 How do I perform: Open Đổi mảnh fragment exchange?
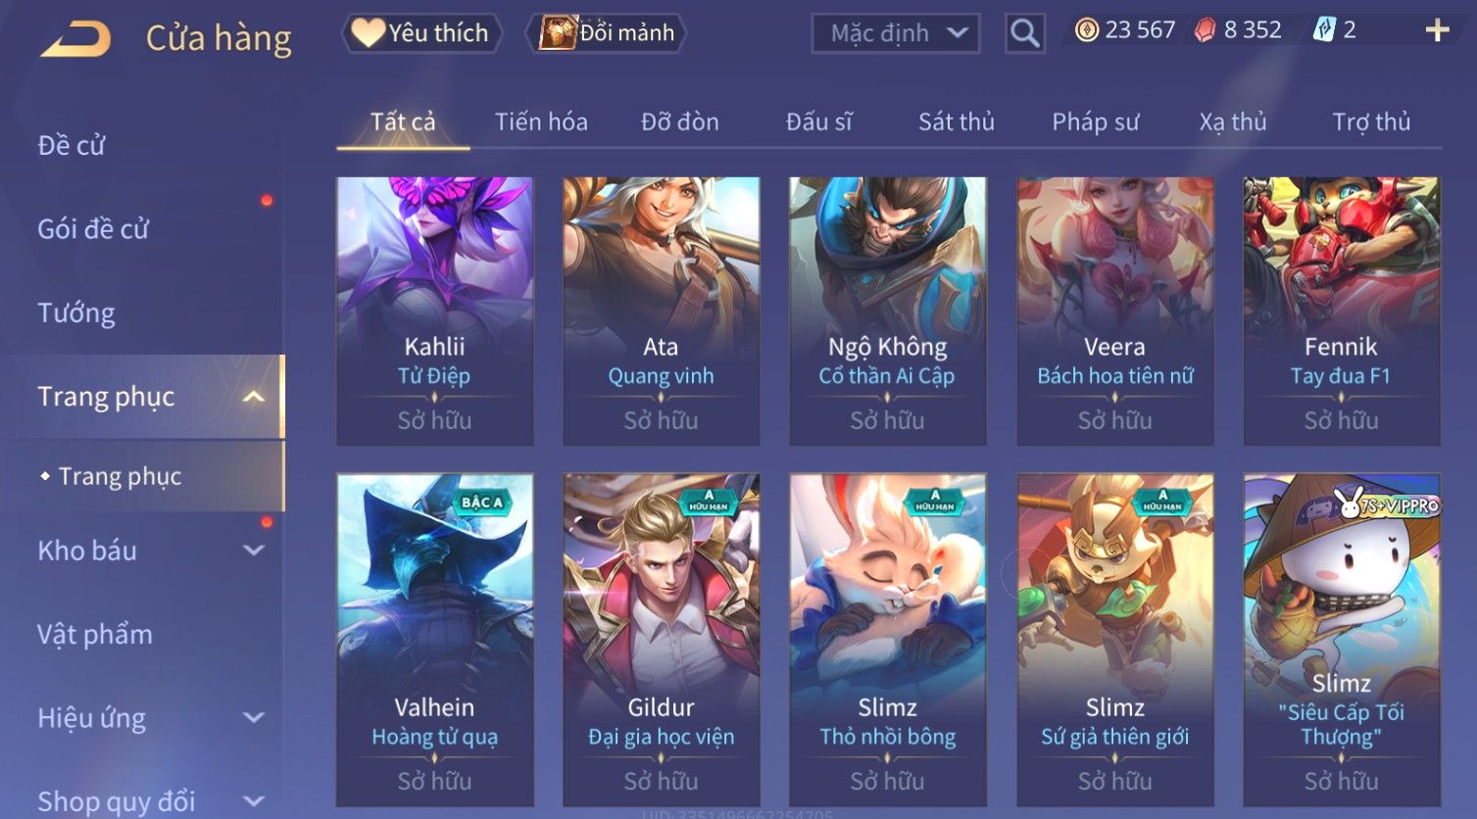(x=607, y=32)
